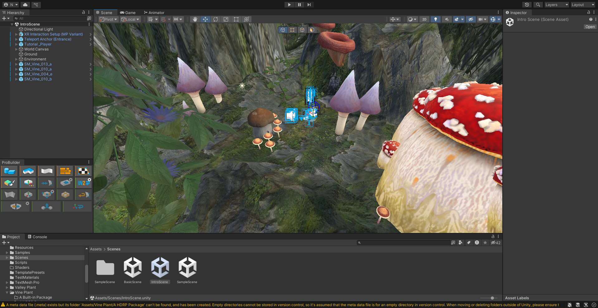The width and height of the screenshot is (598, 308).
Task: Open the ProBuilder Material Editor bricks icon
Action: point(65,171)
